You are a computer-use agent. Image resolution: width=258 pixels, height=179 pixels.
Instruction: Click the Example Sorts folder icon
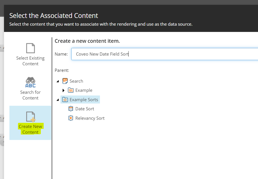point(65,99)
